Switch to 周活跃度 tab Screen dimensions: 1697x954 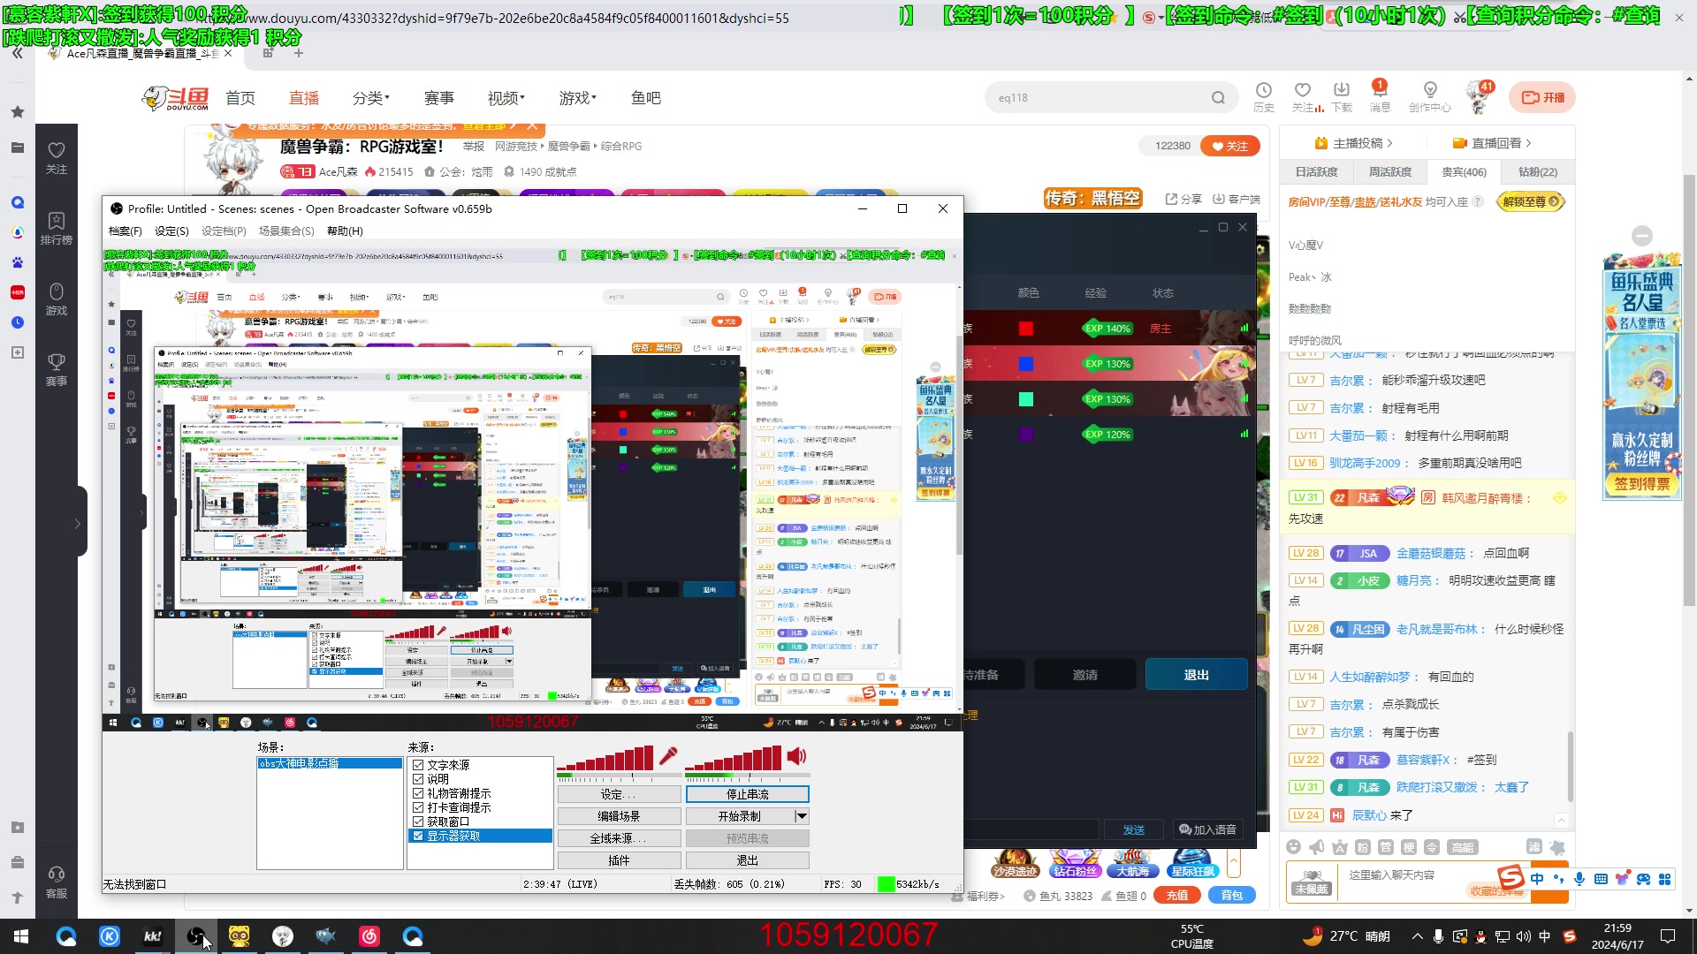[x=1390, y=172]
